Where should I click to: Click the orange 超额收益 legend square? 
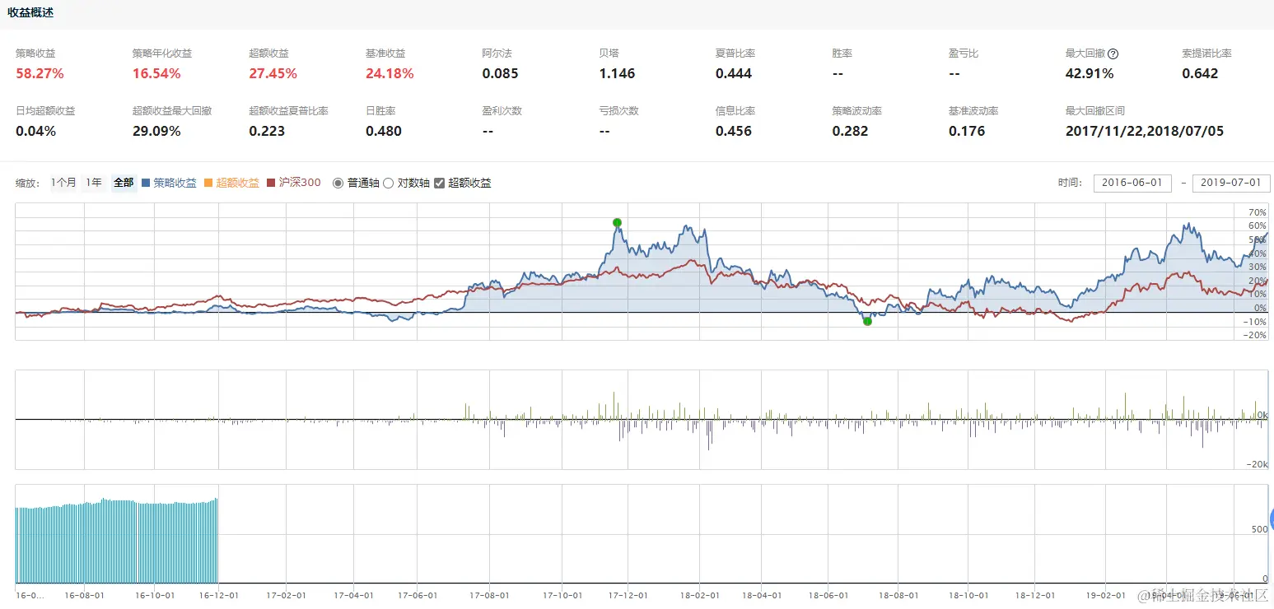tap(208, 183)
